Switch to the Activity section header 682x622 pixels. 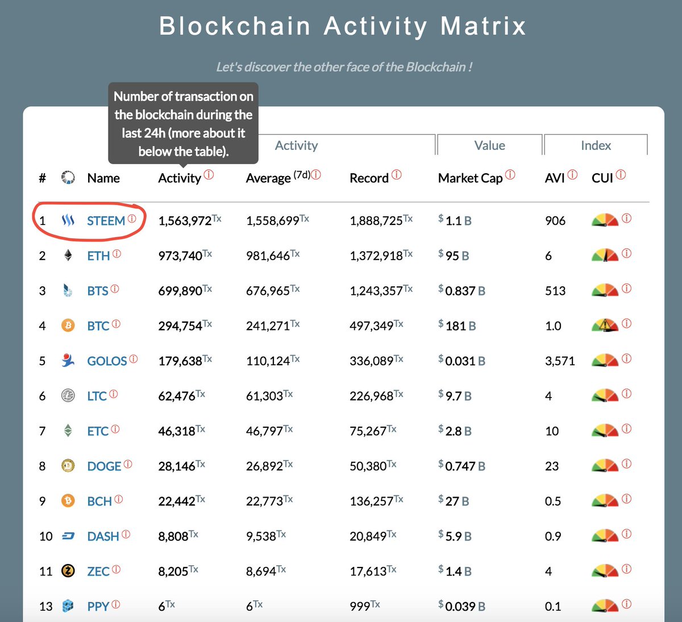click(297, 145)
